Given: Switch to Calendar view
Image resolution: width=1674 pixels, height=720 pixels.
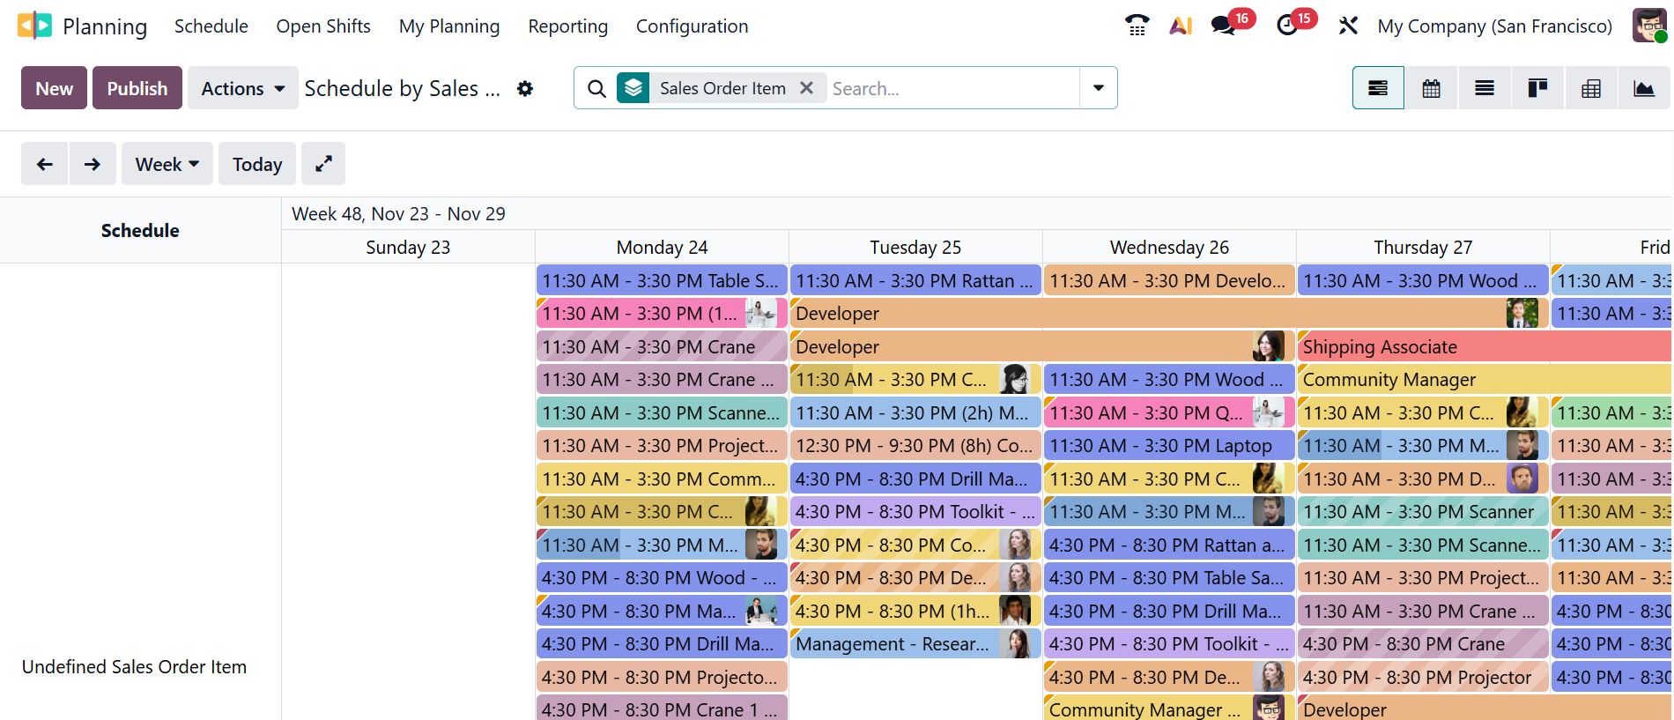Looking at the screenshot, I should pos(1431,88).
